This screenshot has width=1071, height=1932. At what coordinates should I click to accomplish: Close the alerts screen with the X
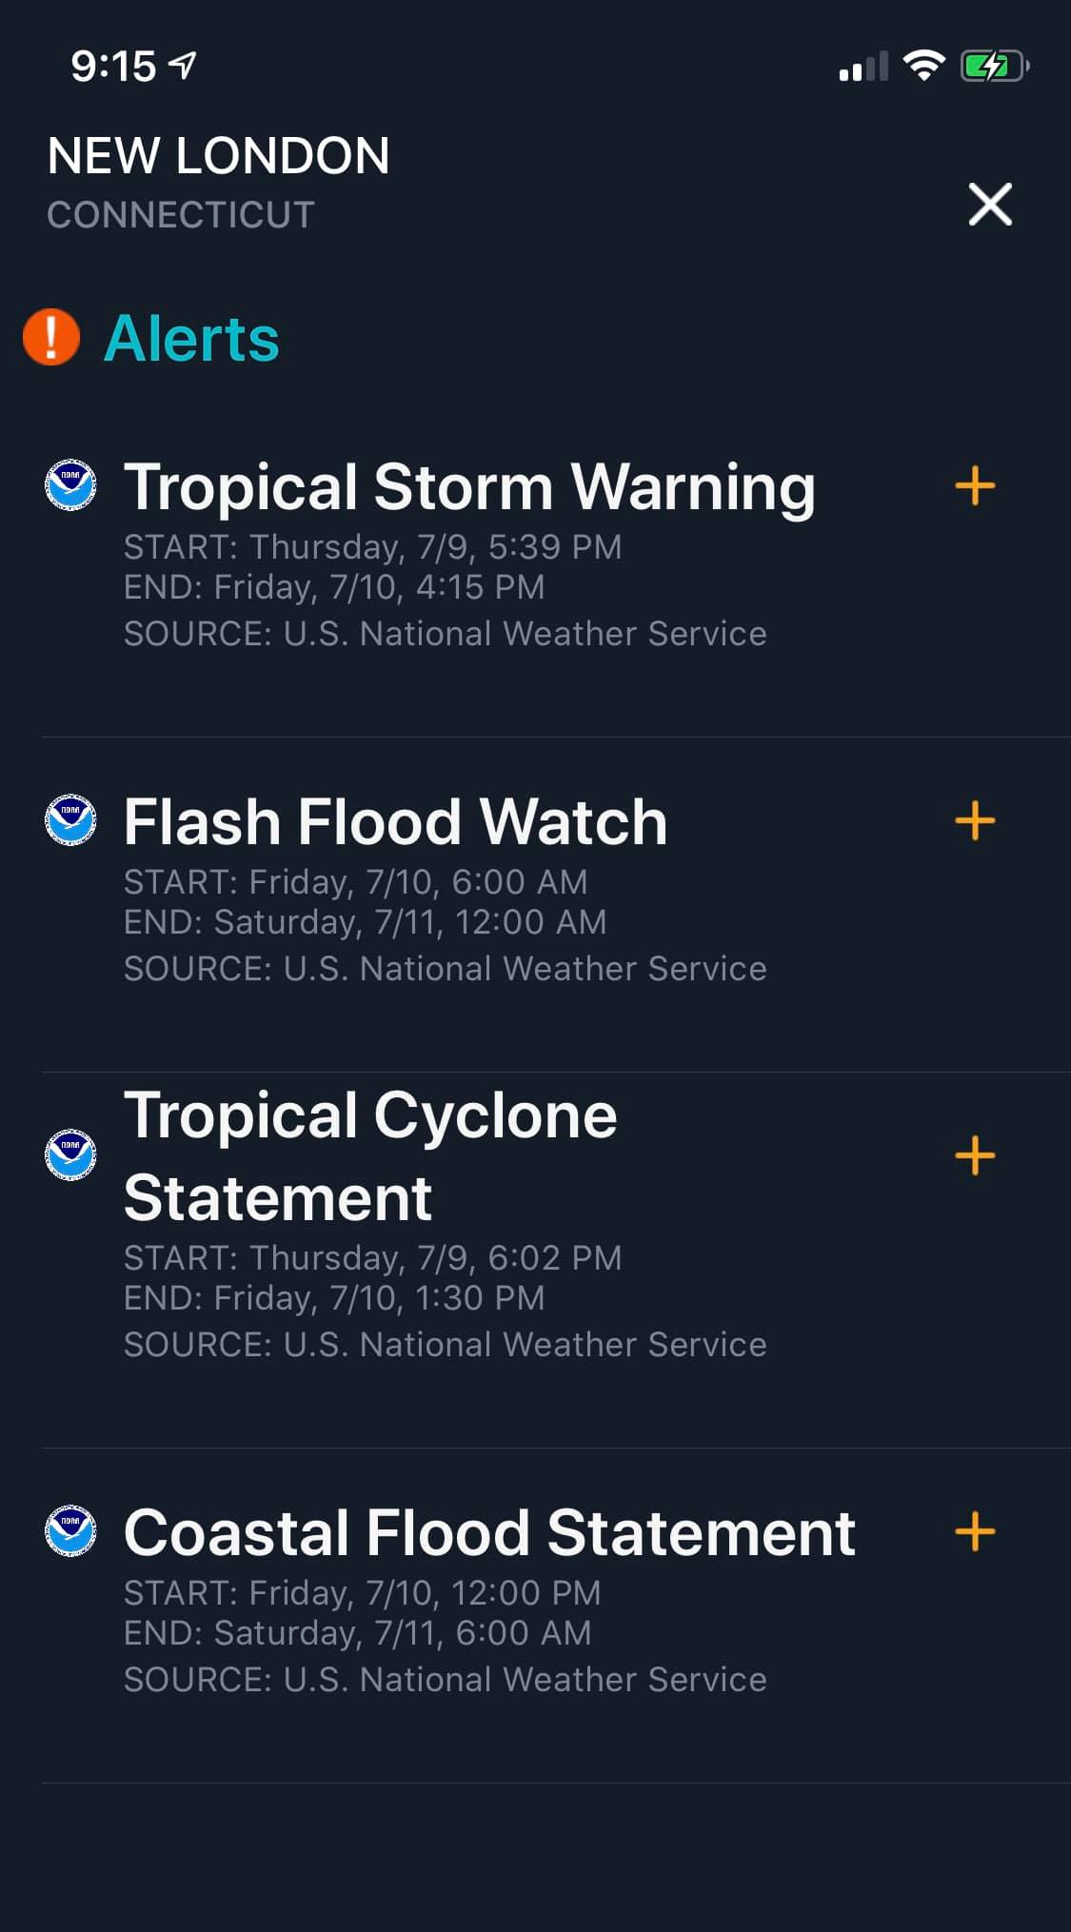[990, 204]
